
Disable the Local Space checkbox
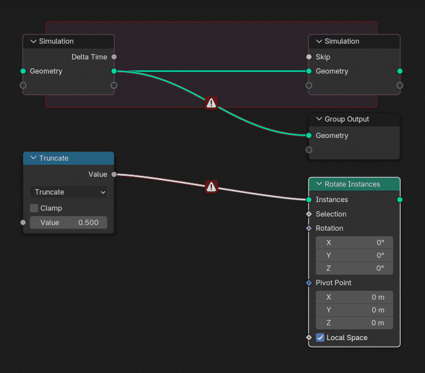pos(320,338)
